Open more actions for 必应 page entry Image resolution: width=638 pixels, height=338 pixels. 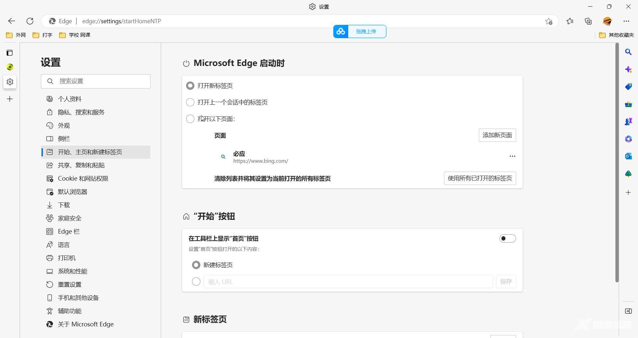pos(512,156)
